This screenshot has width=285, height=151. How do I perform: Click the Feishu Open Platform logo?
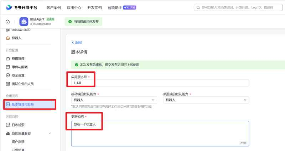tap(21, 7)
